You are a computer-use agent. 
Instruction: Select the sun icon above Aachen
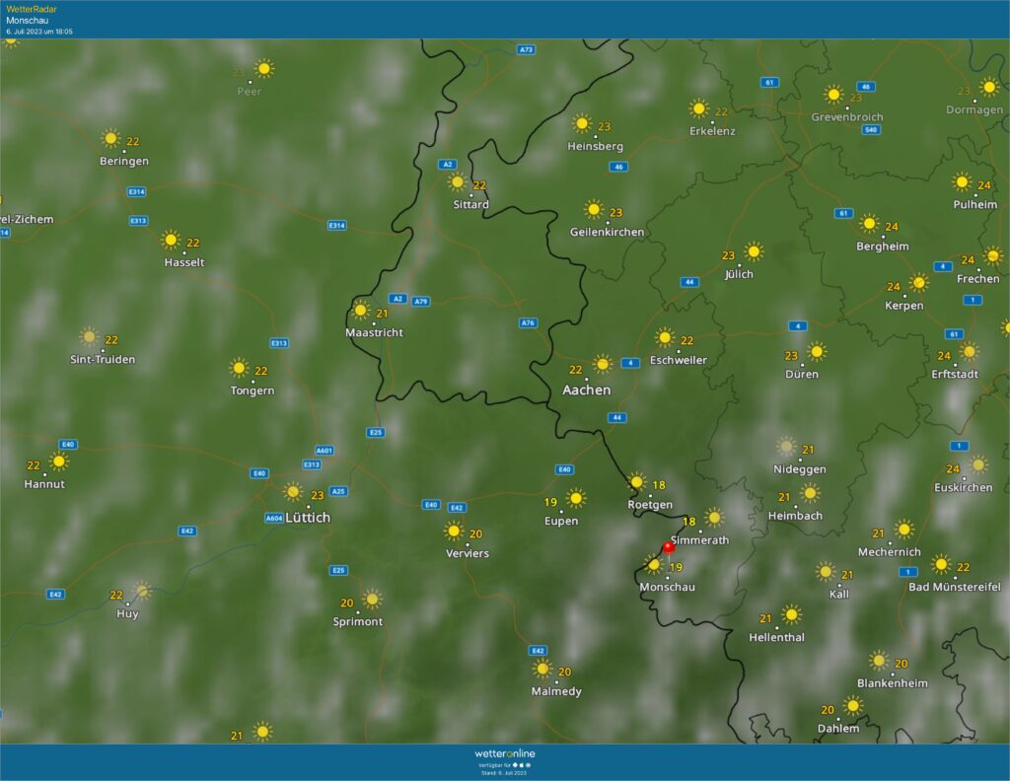[x=603, y=365]
